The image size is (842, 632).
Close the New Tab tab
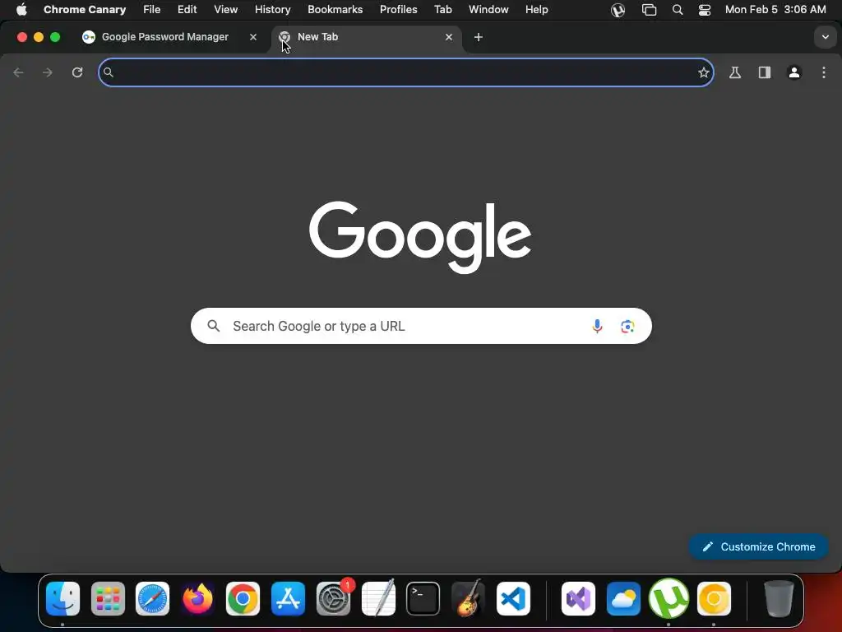(449, 37)
